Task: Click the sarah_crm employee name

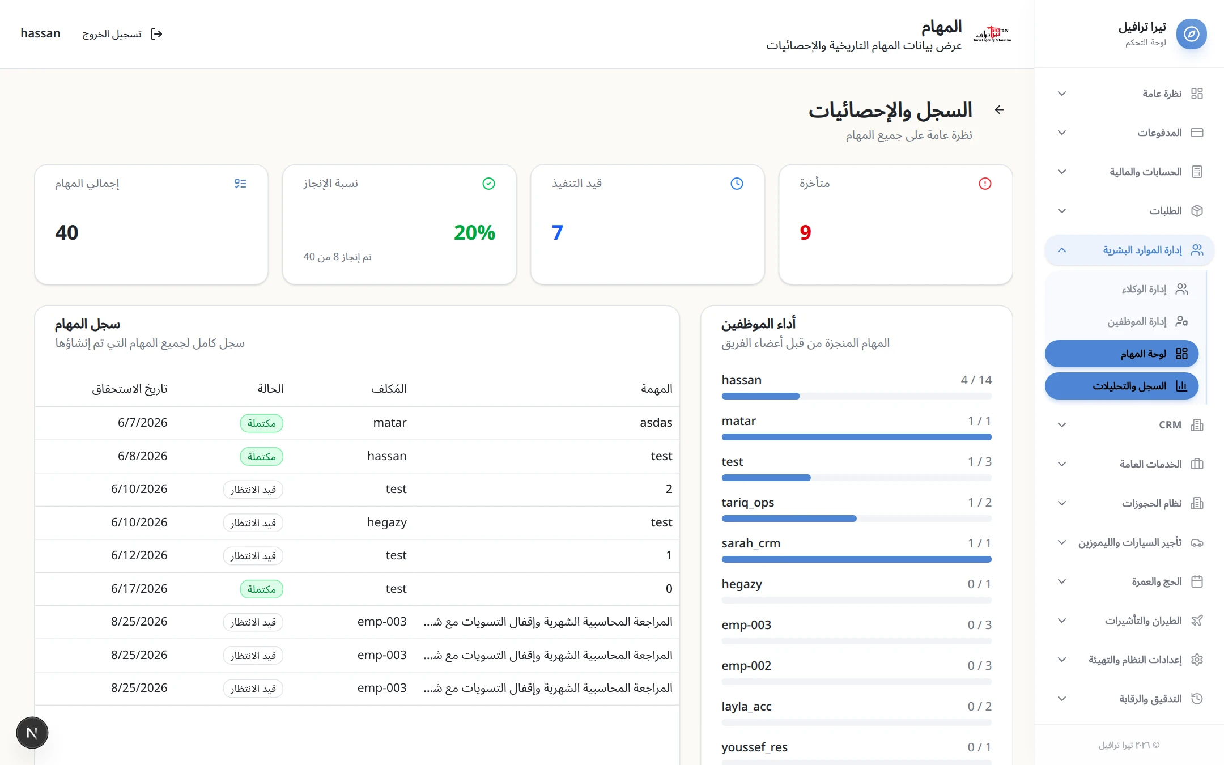Action: click(x=751, y=543)
